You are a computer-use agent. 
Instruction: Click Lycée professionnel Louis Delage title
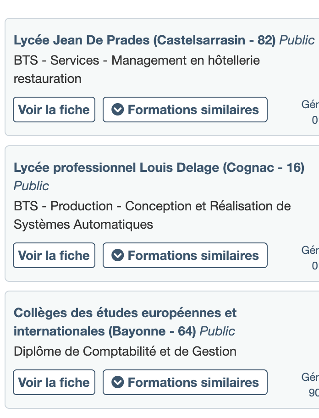(x=159, y=168)
